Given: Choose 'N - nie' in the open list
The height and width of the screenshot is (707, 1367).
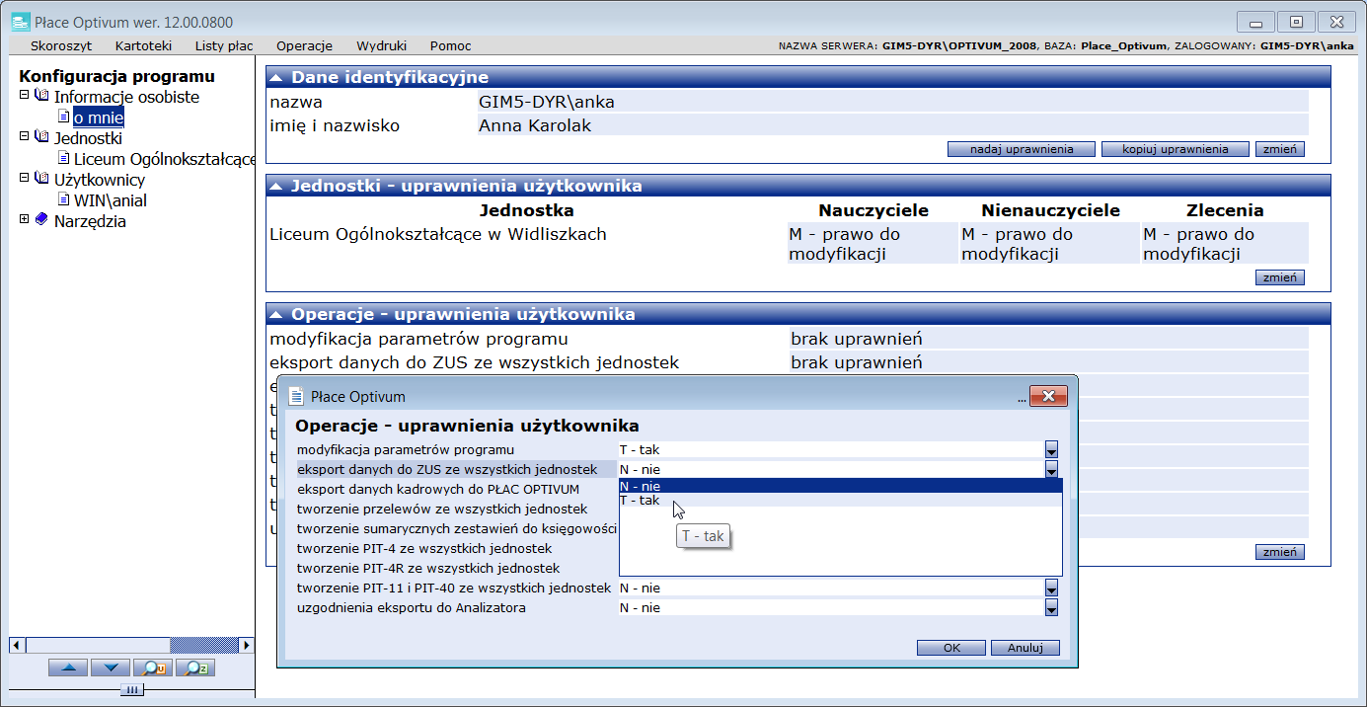Looking at the screenshot, I should click(840, 486).
